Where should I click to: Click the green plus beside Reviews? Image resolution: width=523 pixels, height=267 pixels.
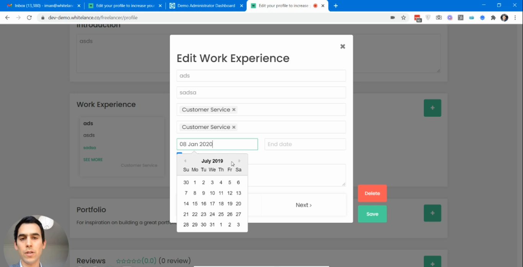tap(432, 262)
